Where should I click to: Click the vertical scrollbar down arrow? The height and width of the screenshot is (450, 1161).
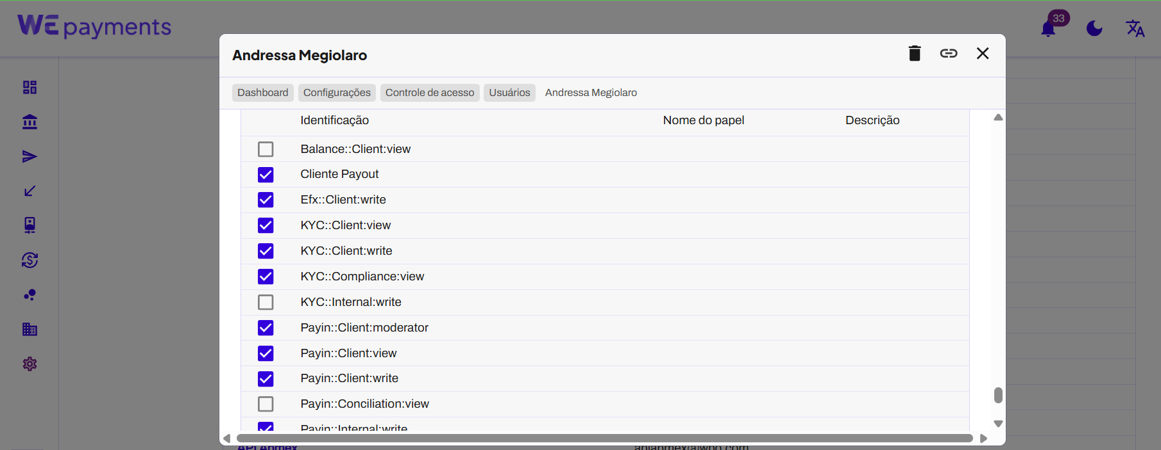pyautogui.click(x=998, y=424)
